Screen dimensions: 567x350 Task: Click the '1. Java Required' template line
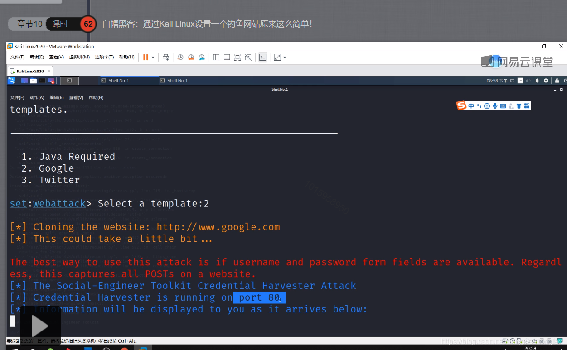click(68, 157)
